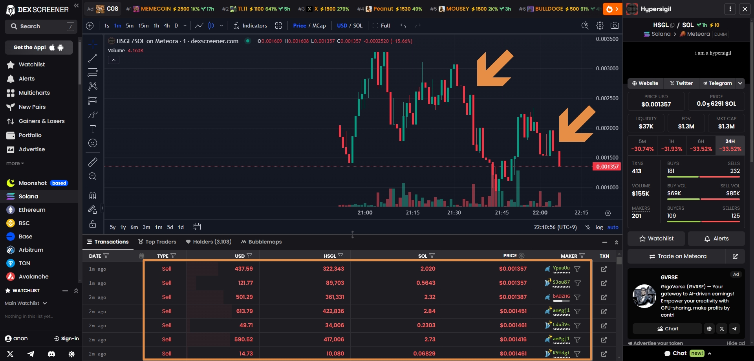This screenshot has height=361, width=754.
Task: Open external transaction link for 437.59 sell
Action: point(604,269)
